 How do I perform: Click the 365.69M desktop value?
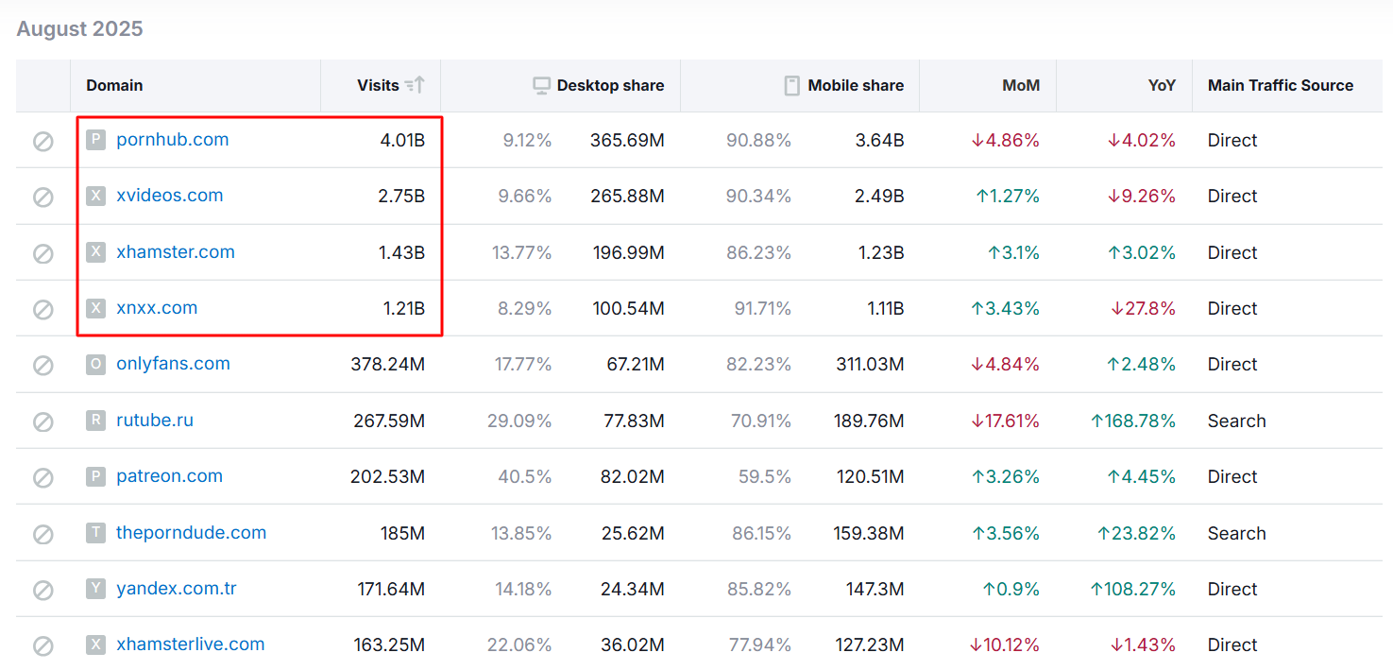pos(627,141)
